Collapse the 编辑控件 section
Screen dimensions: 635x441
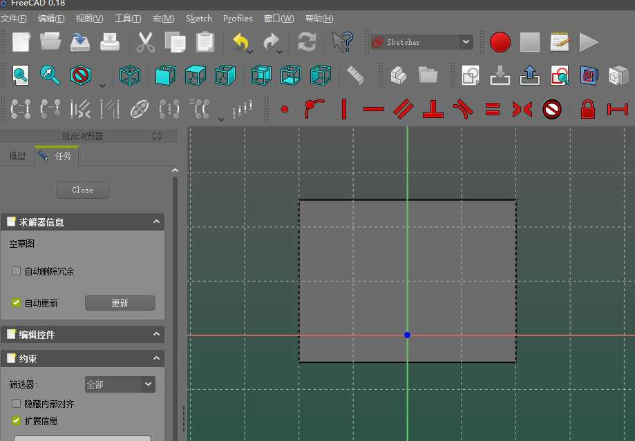point(156,334)
